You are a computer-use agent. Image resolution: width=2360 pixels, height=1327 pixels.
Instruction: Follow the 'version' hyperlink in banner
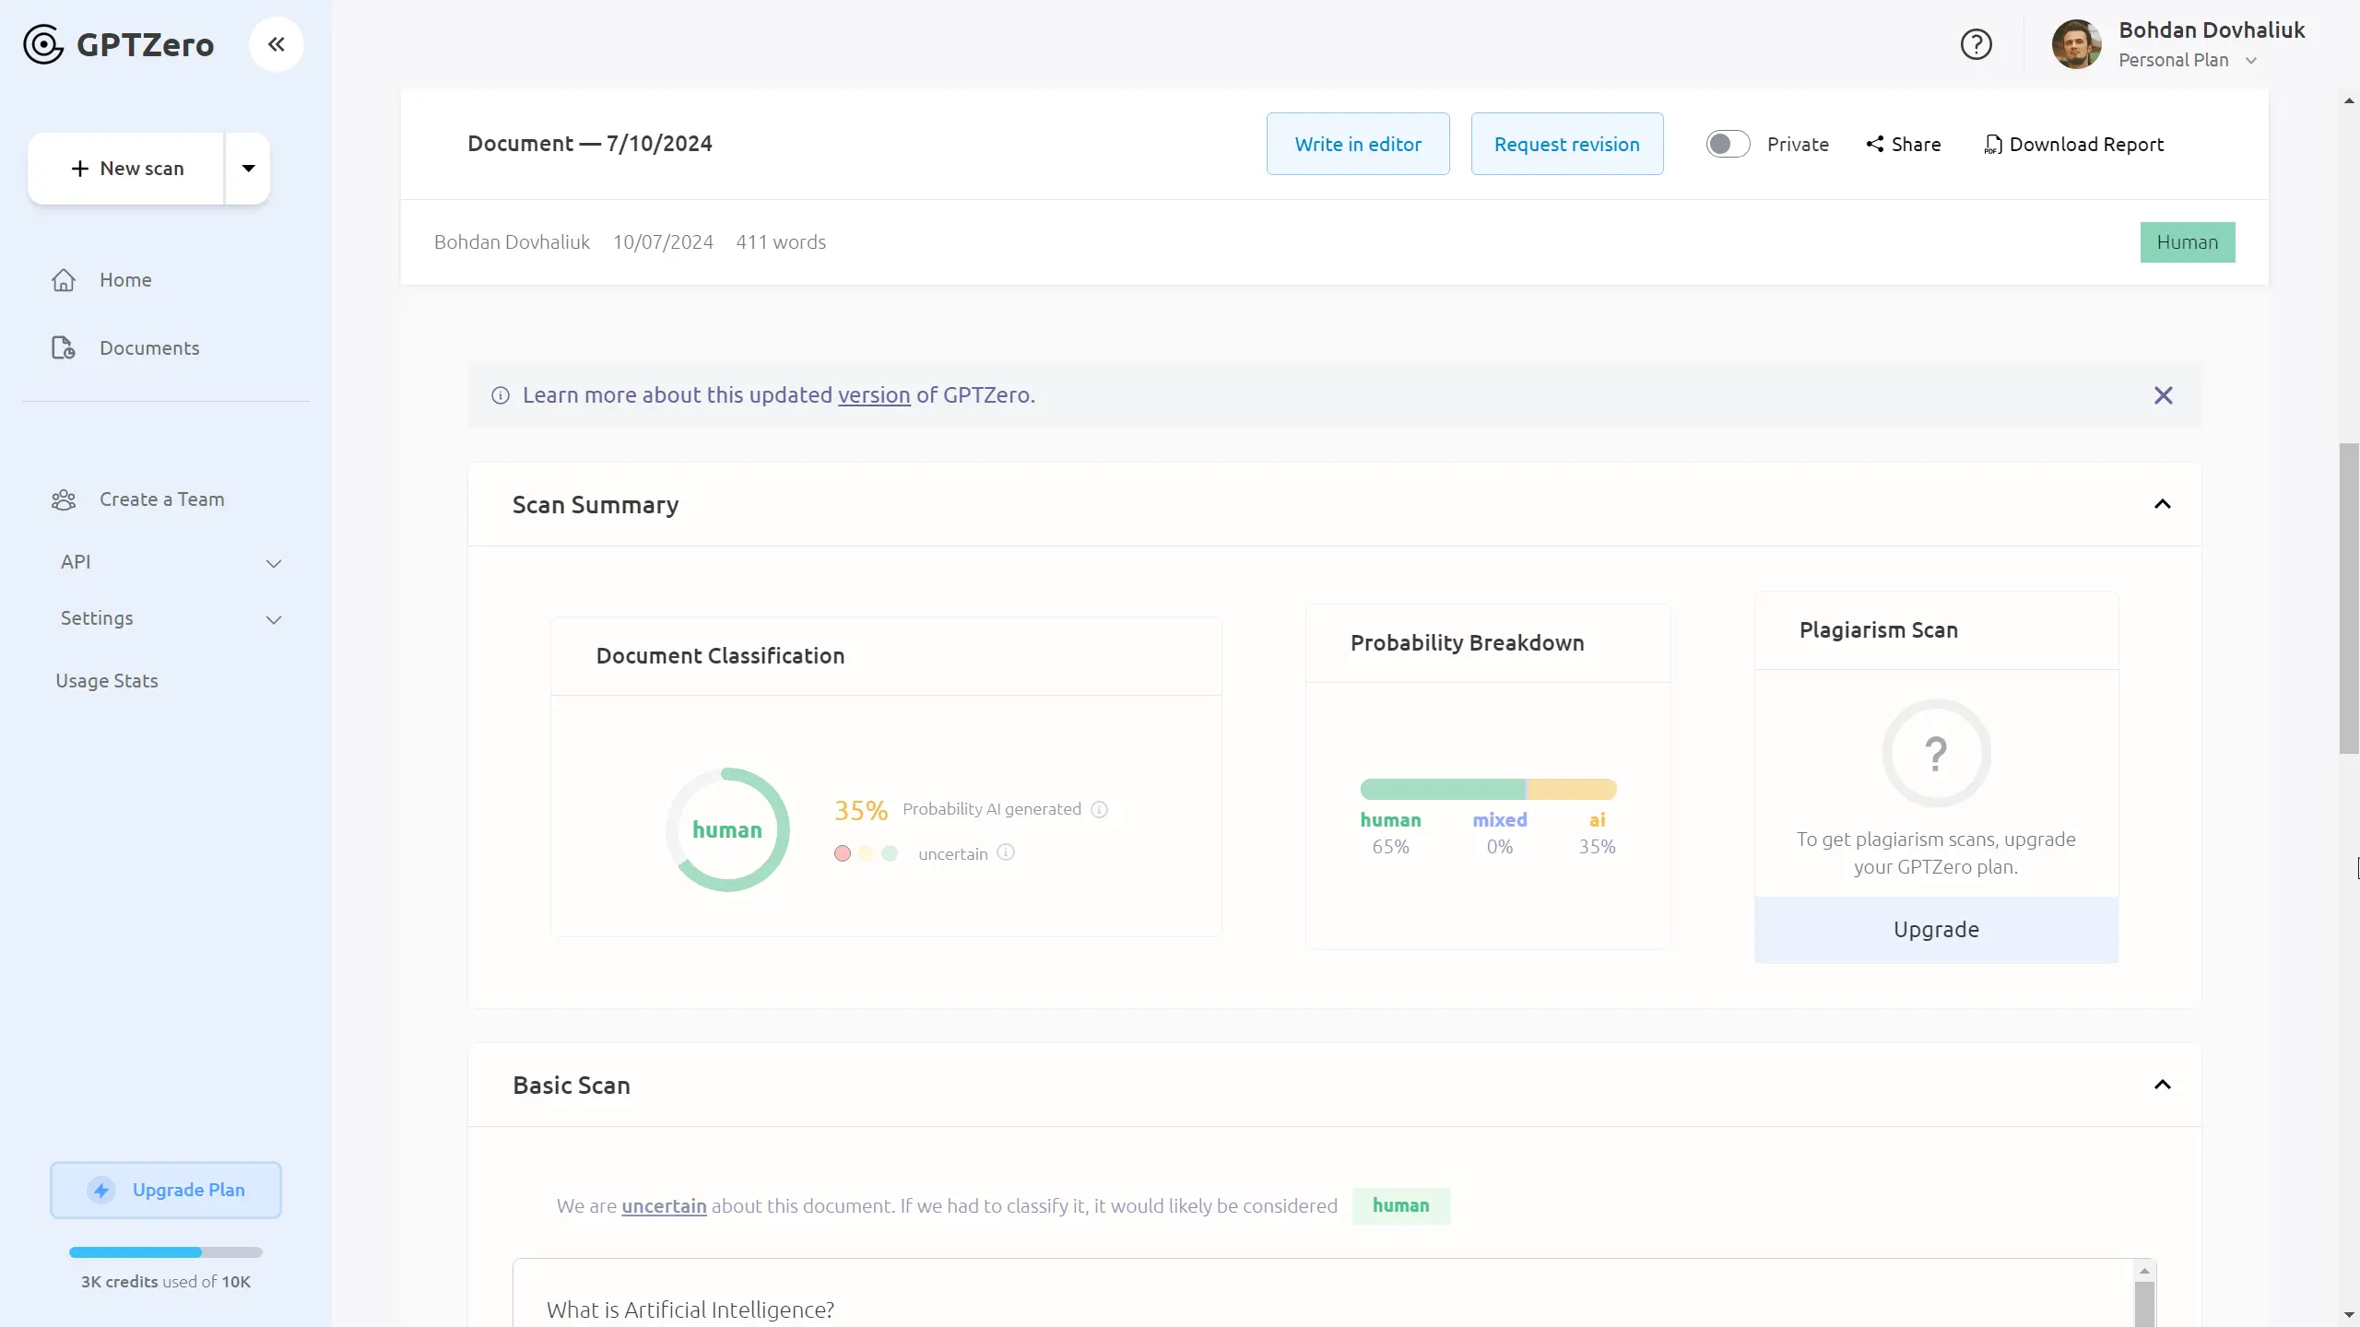tap(873, 395)
